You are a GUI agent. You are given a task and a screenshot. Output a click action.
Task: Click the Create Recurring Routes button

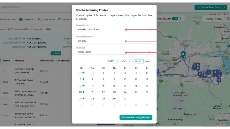click(136, 117)
